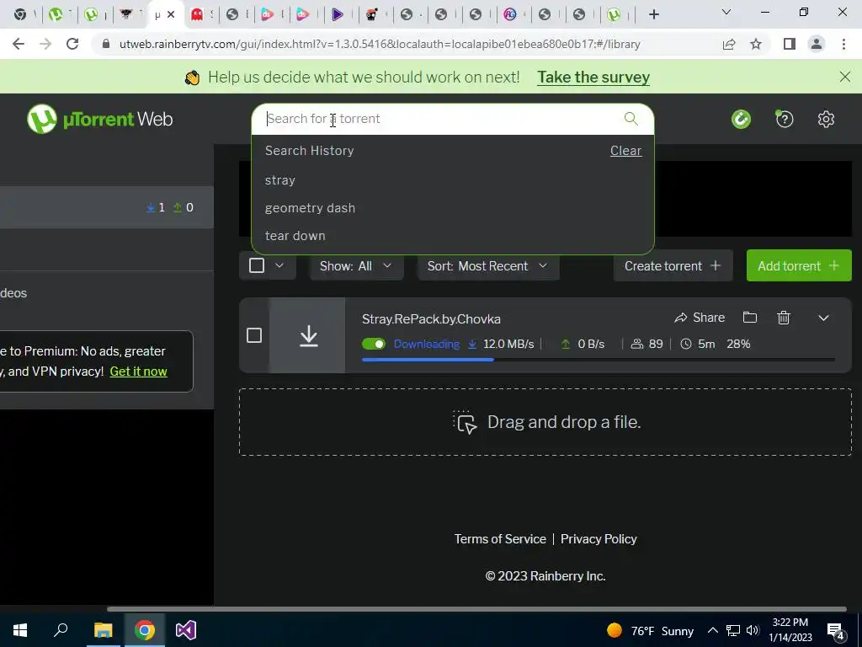Expand details chevron of Stray.RePack.by.Chovka
The height and width of the screenshot is (647, 862).
tap(823, 318)
